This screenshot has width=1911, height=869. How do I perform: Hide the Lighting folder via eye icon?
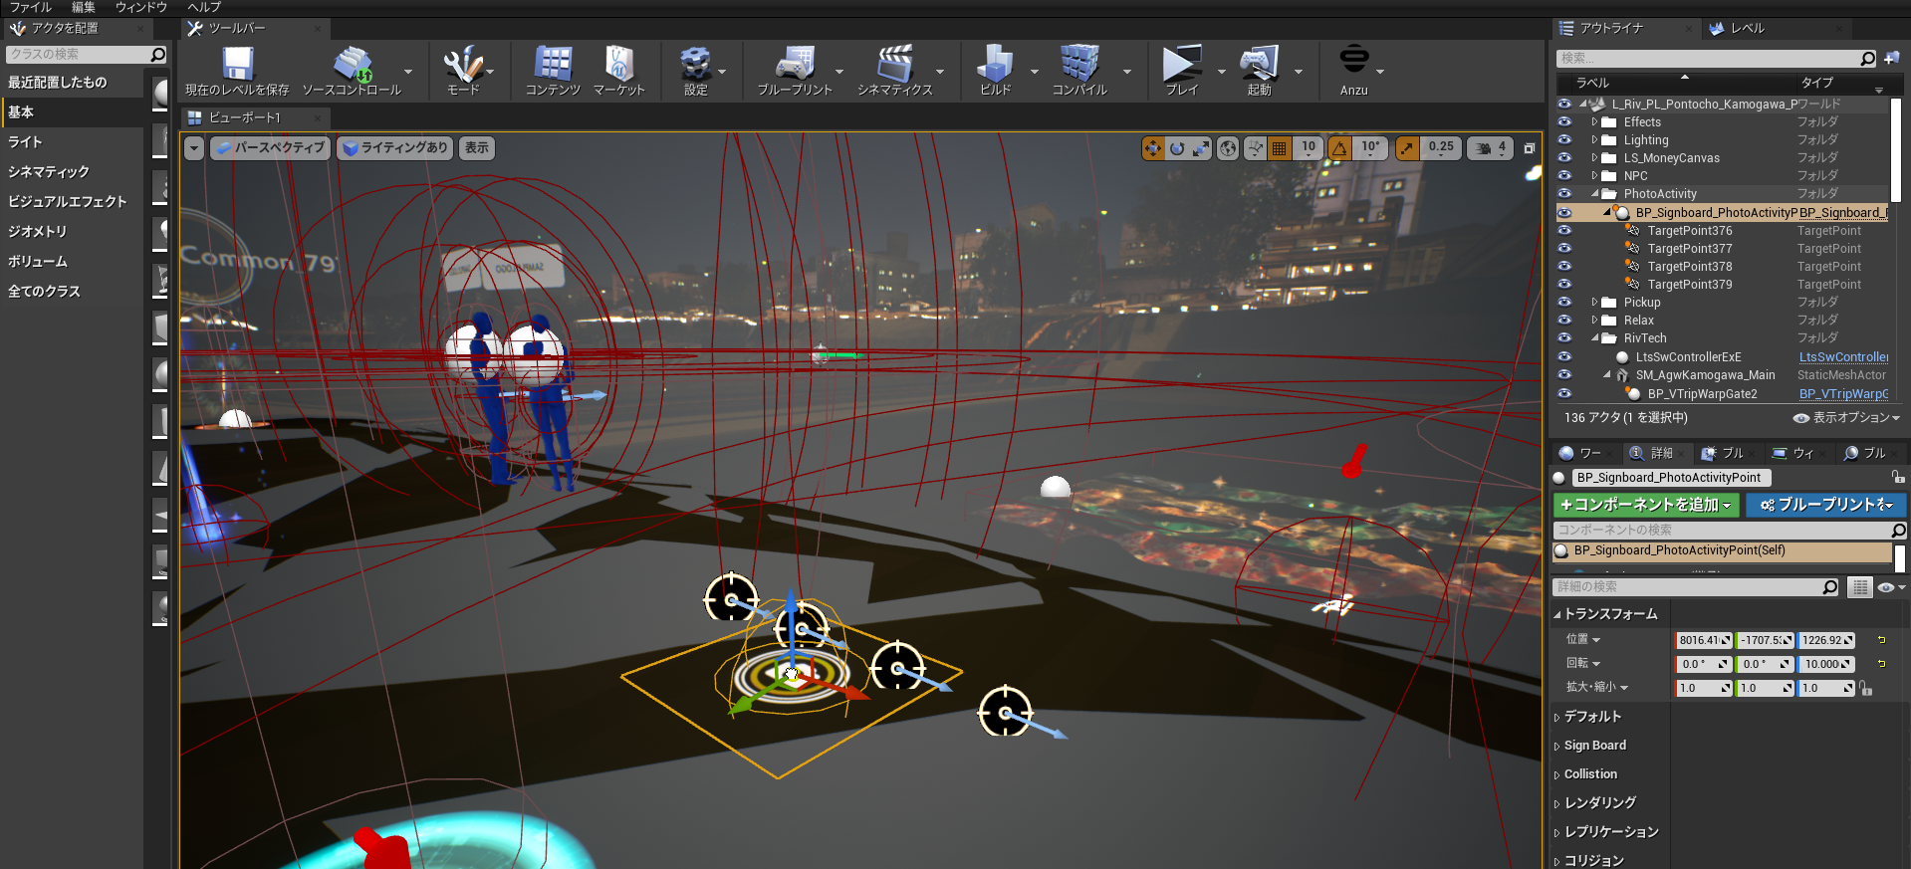click(x=1564, y=140)
